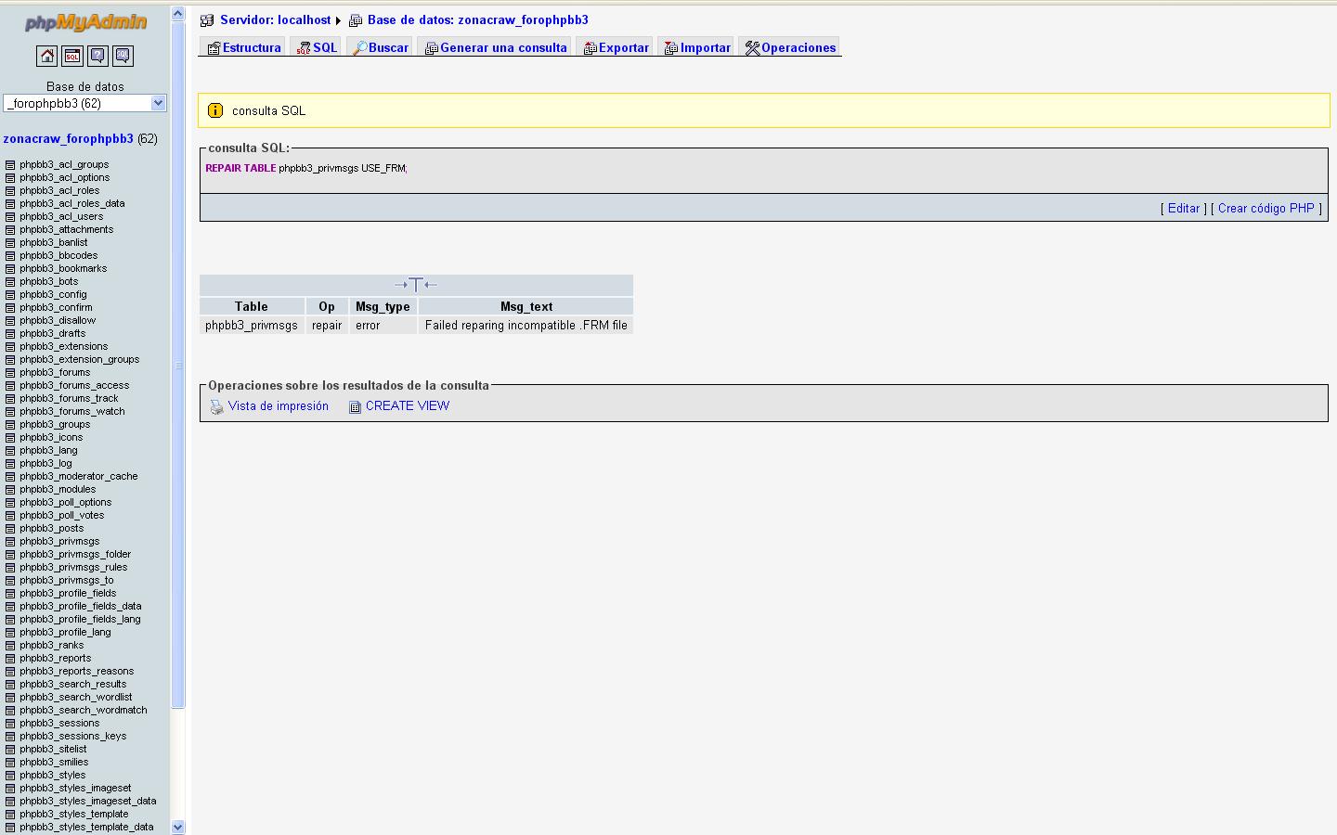The height and width of the screenshot is (835, 1337).
Task: Switch to the Estructura tab
Action: pyautogui.click(x=243, y=47)
